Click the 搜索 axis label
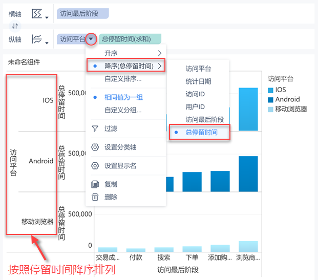This screenshot has height=280, width=318. 164,257
